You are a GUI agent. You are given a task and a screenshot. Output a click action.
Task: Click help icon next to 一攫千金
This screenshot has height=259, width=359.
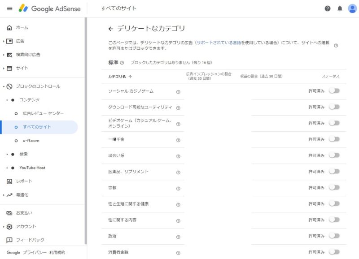tap(178, 140)
